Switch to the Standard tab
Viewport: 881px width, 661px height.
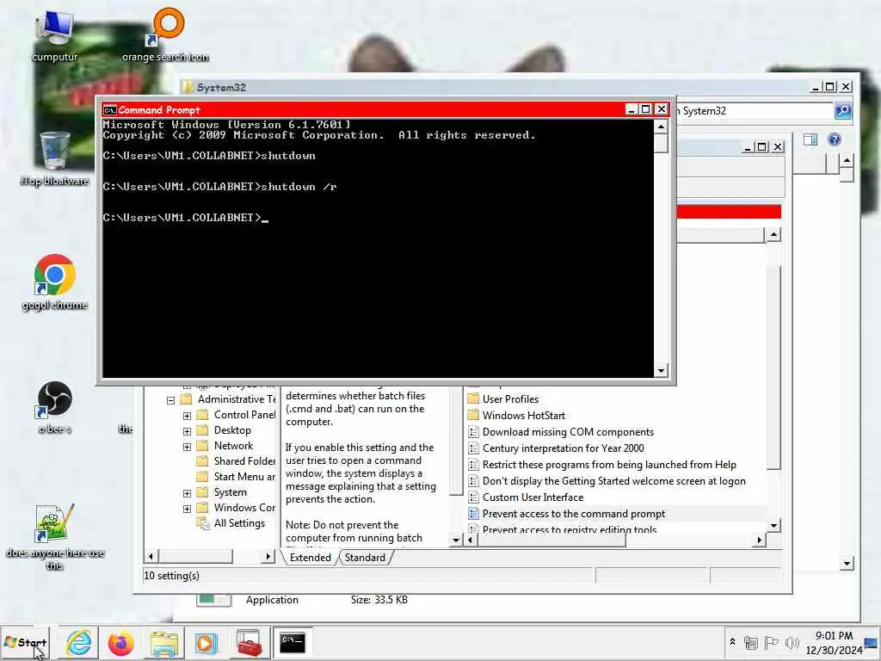tap(365, 558)
